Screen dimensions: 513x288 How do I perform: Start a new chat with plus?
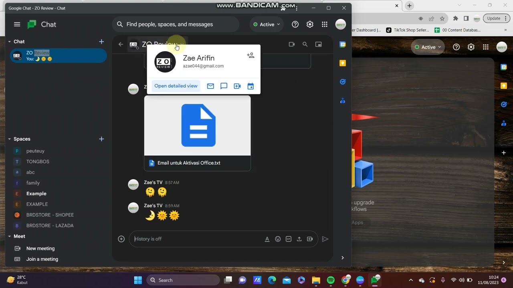click(101, 42)
